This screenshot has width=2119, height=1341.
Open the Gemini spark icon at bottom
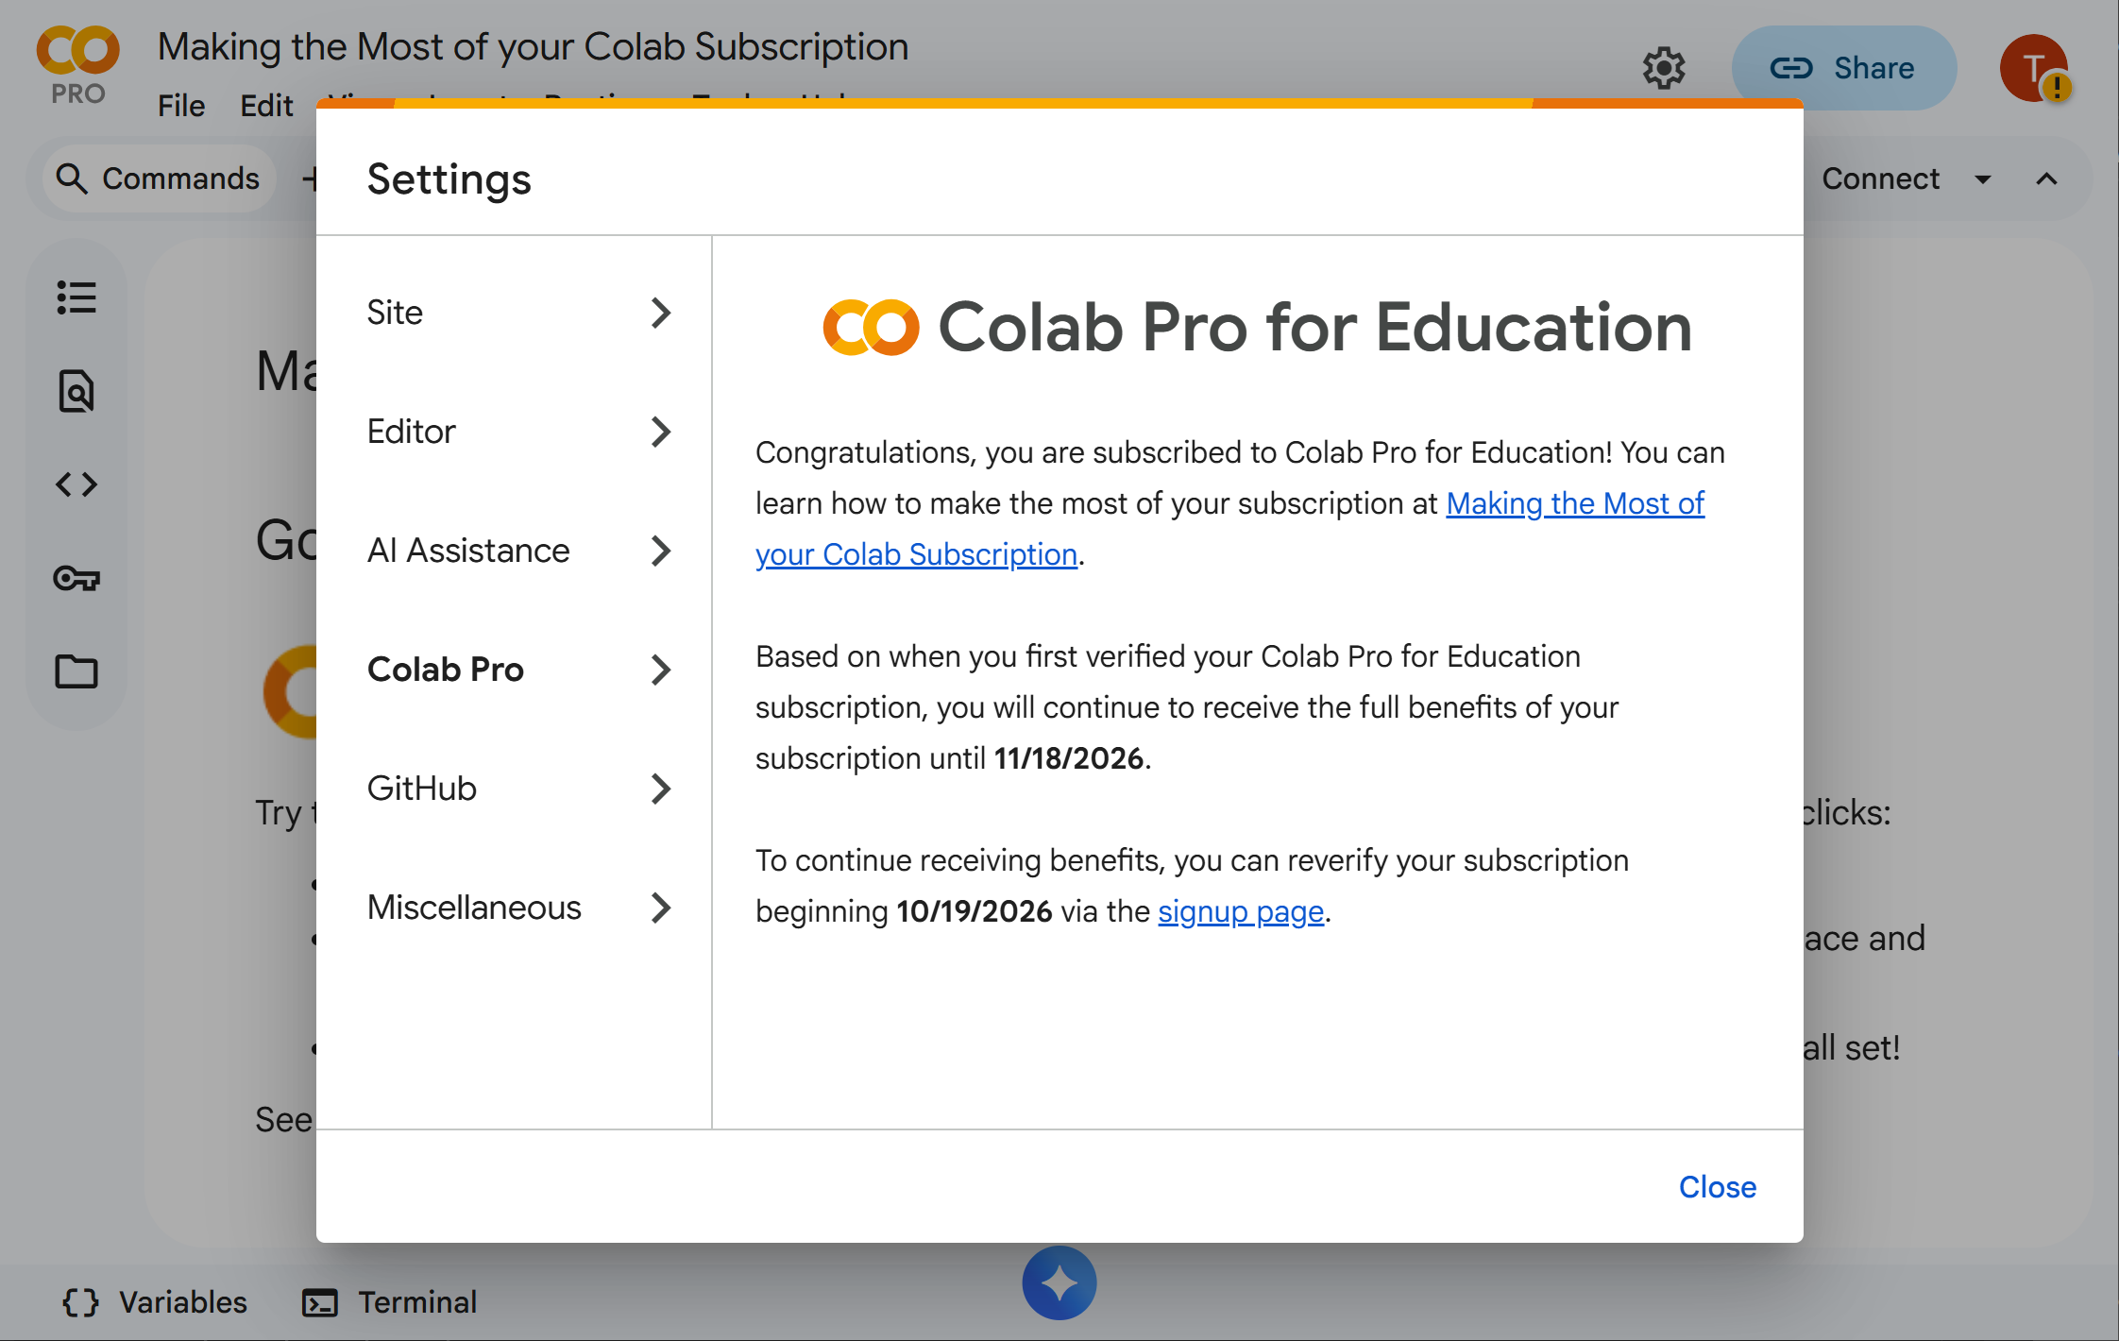(x=1059, y=1282)
